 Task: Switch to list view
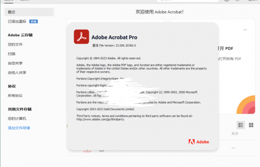click(x=241, y=125)
